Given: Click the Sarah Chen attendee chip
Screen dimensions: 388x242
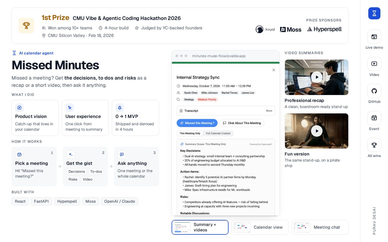Looking at the screenshot, I should (191, 93).
